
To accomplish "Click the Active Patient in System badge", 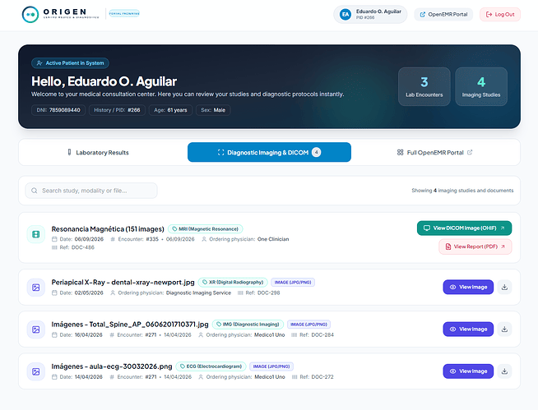I will tap(71, 63).
